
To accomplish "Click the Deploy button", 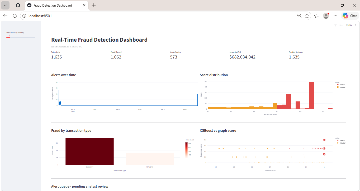I will 349,25.
